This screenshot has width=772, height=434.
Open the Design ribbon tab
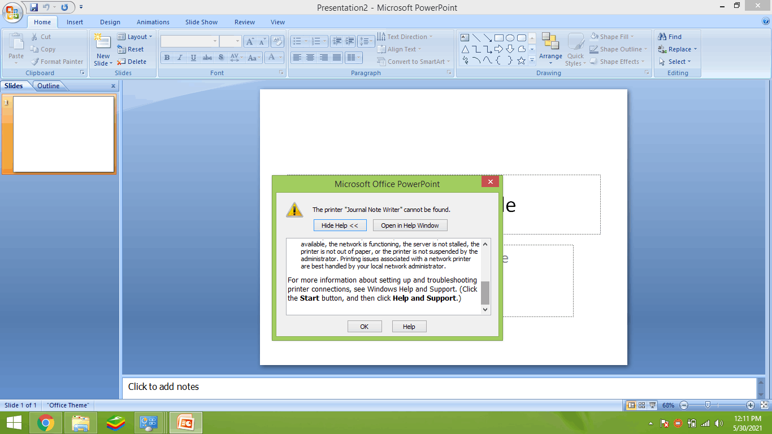tap(110, 22)
